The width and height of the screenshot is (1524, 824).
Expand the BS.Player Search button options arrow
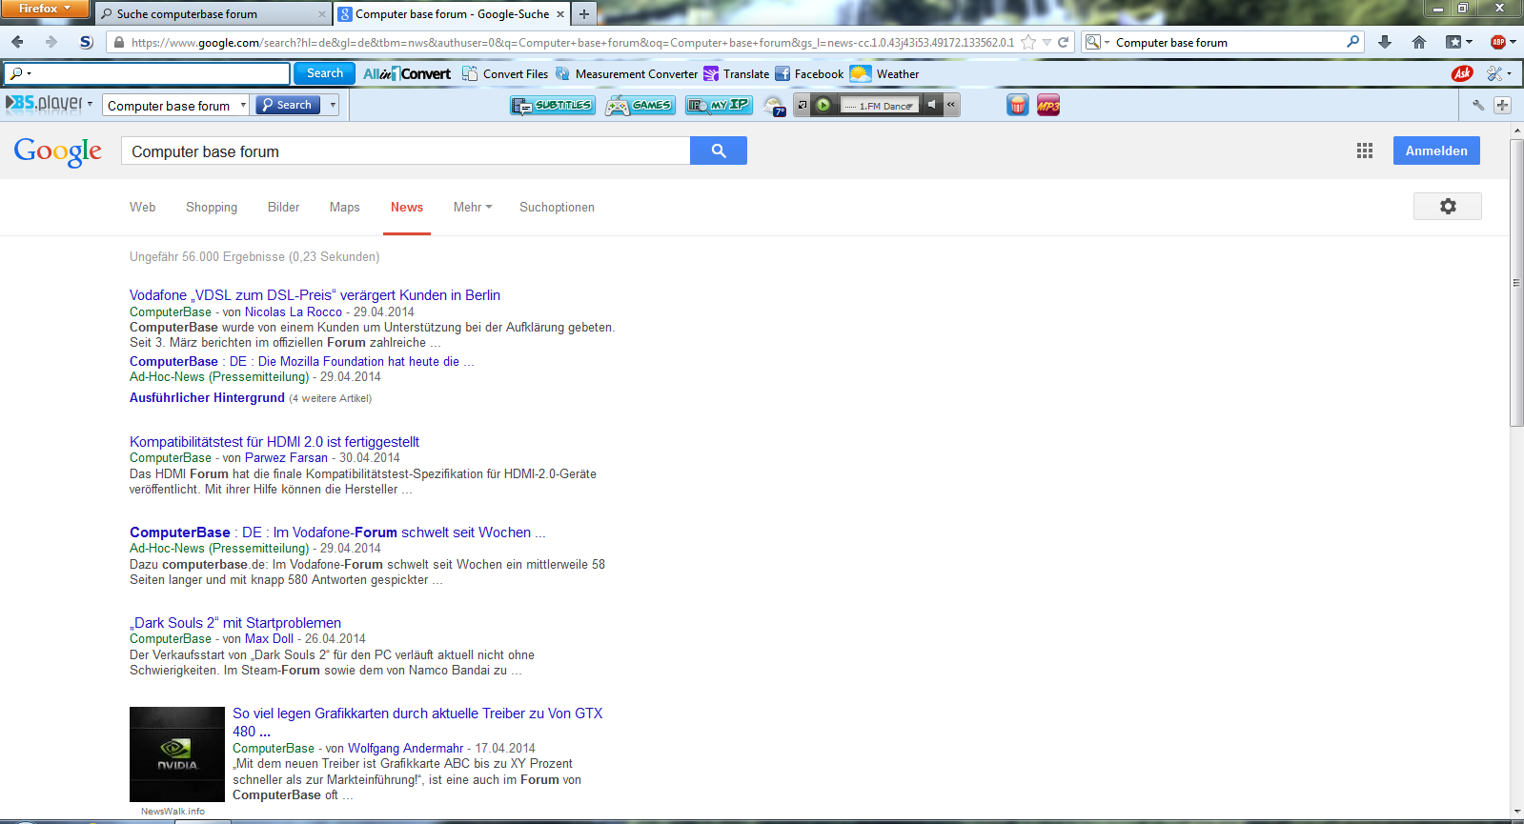coord(333,106)
